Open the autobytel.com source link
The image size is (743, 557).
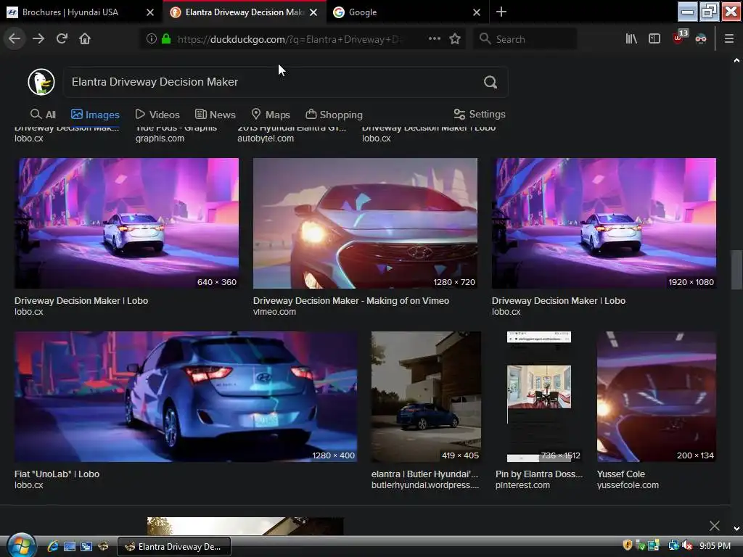[x=266, y=139]
